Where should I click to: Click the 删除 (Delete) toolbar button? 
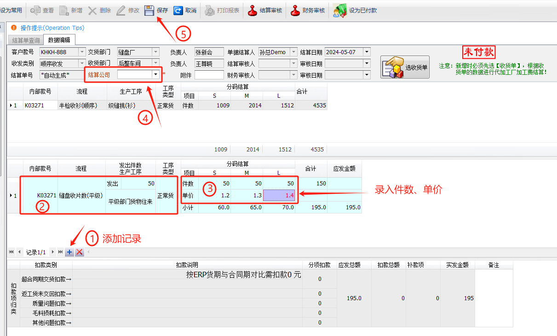pos(99,10)
